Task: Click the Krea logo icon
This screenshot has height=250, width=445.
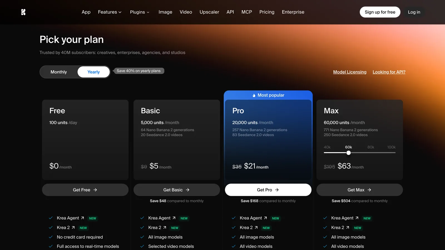Action: pyautogui.click(x=23, y=12)
